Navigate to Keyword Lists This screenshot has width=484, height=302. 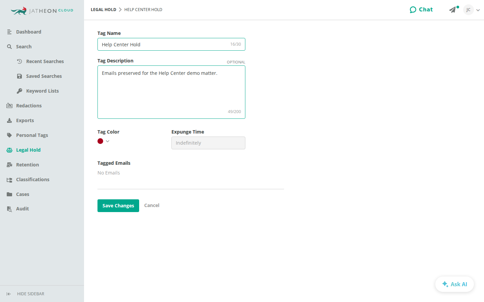42,91
